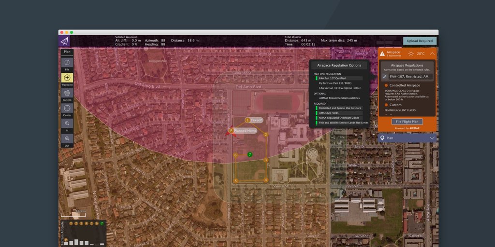This screenshot has width=495, height=247.
Task: Select waypoint 6 marker on map
Action: 235,155
